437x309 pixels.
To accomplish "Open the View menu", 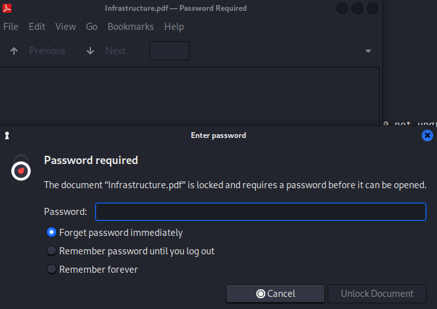I will (66, 27).
